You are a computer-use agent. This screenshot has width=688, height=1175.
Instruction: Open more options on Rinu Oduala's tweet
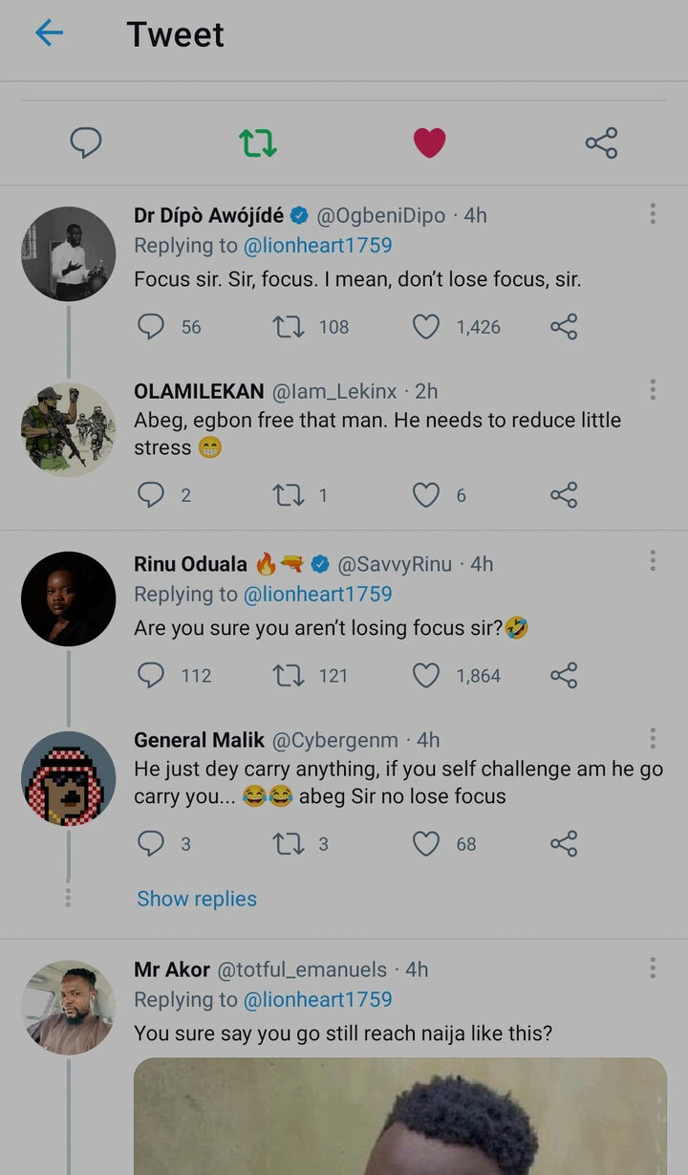tap(653, 561)
